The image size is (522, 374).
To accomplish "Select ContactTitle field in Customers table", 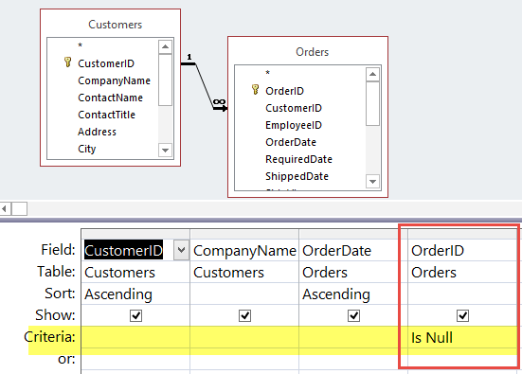I will [x=106, y=115].
